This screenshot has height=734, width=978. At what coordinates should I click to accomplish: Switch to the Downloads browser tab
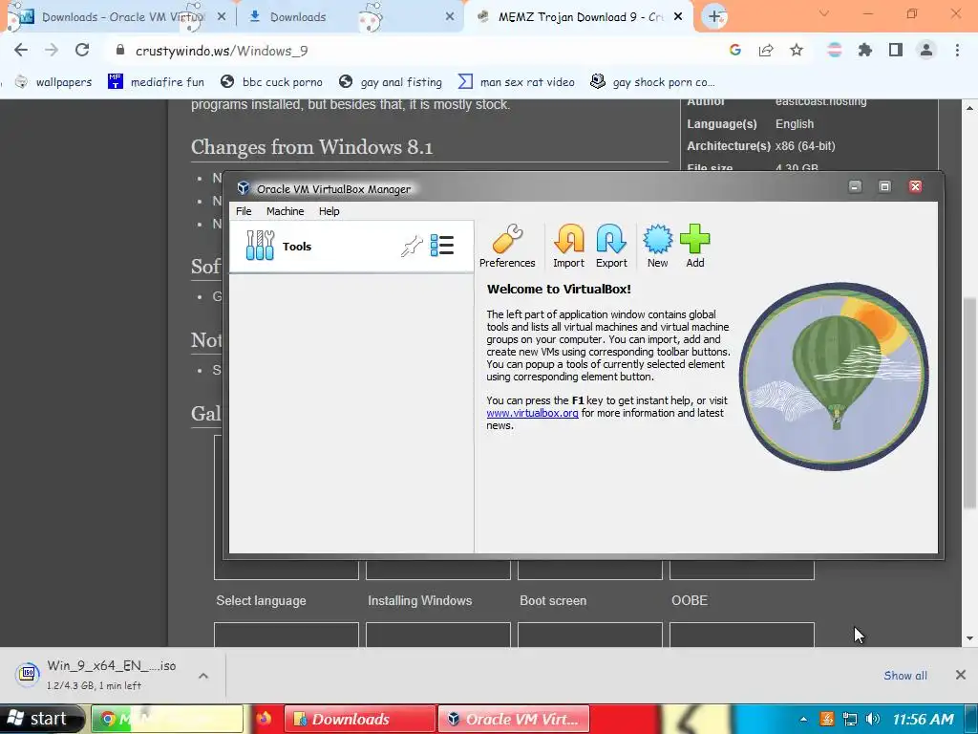pyautogui.click(x=350, y=17)
